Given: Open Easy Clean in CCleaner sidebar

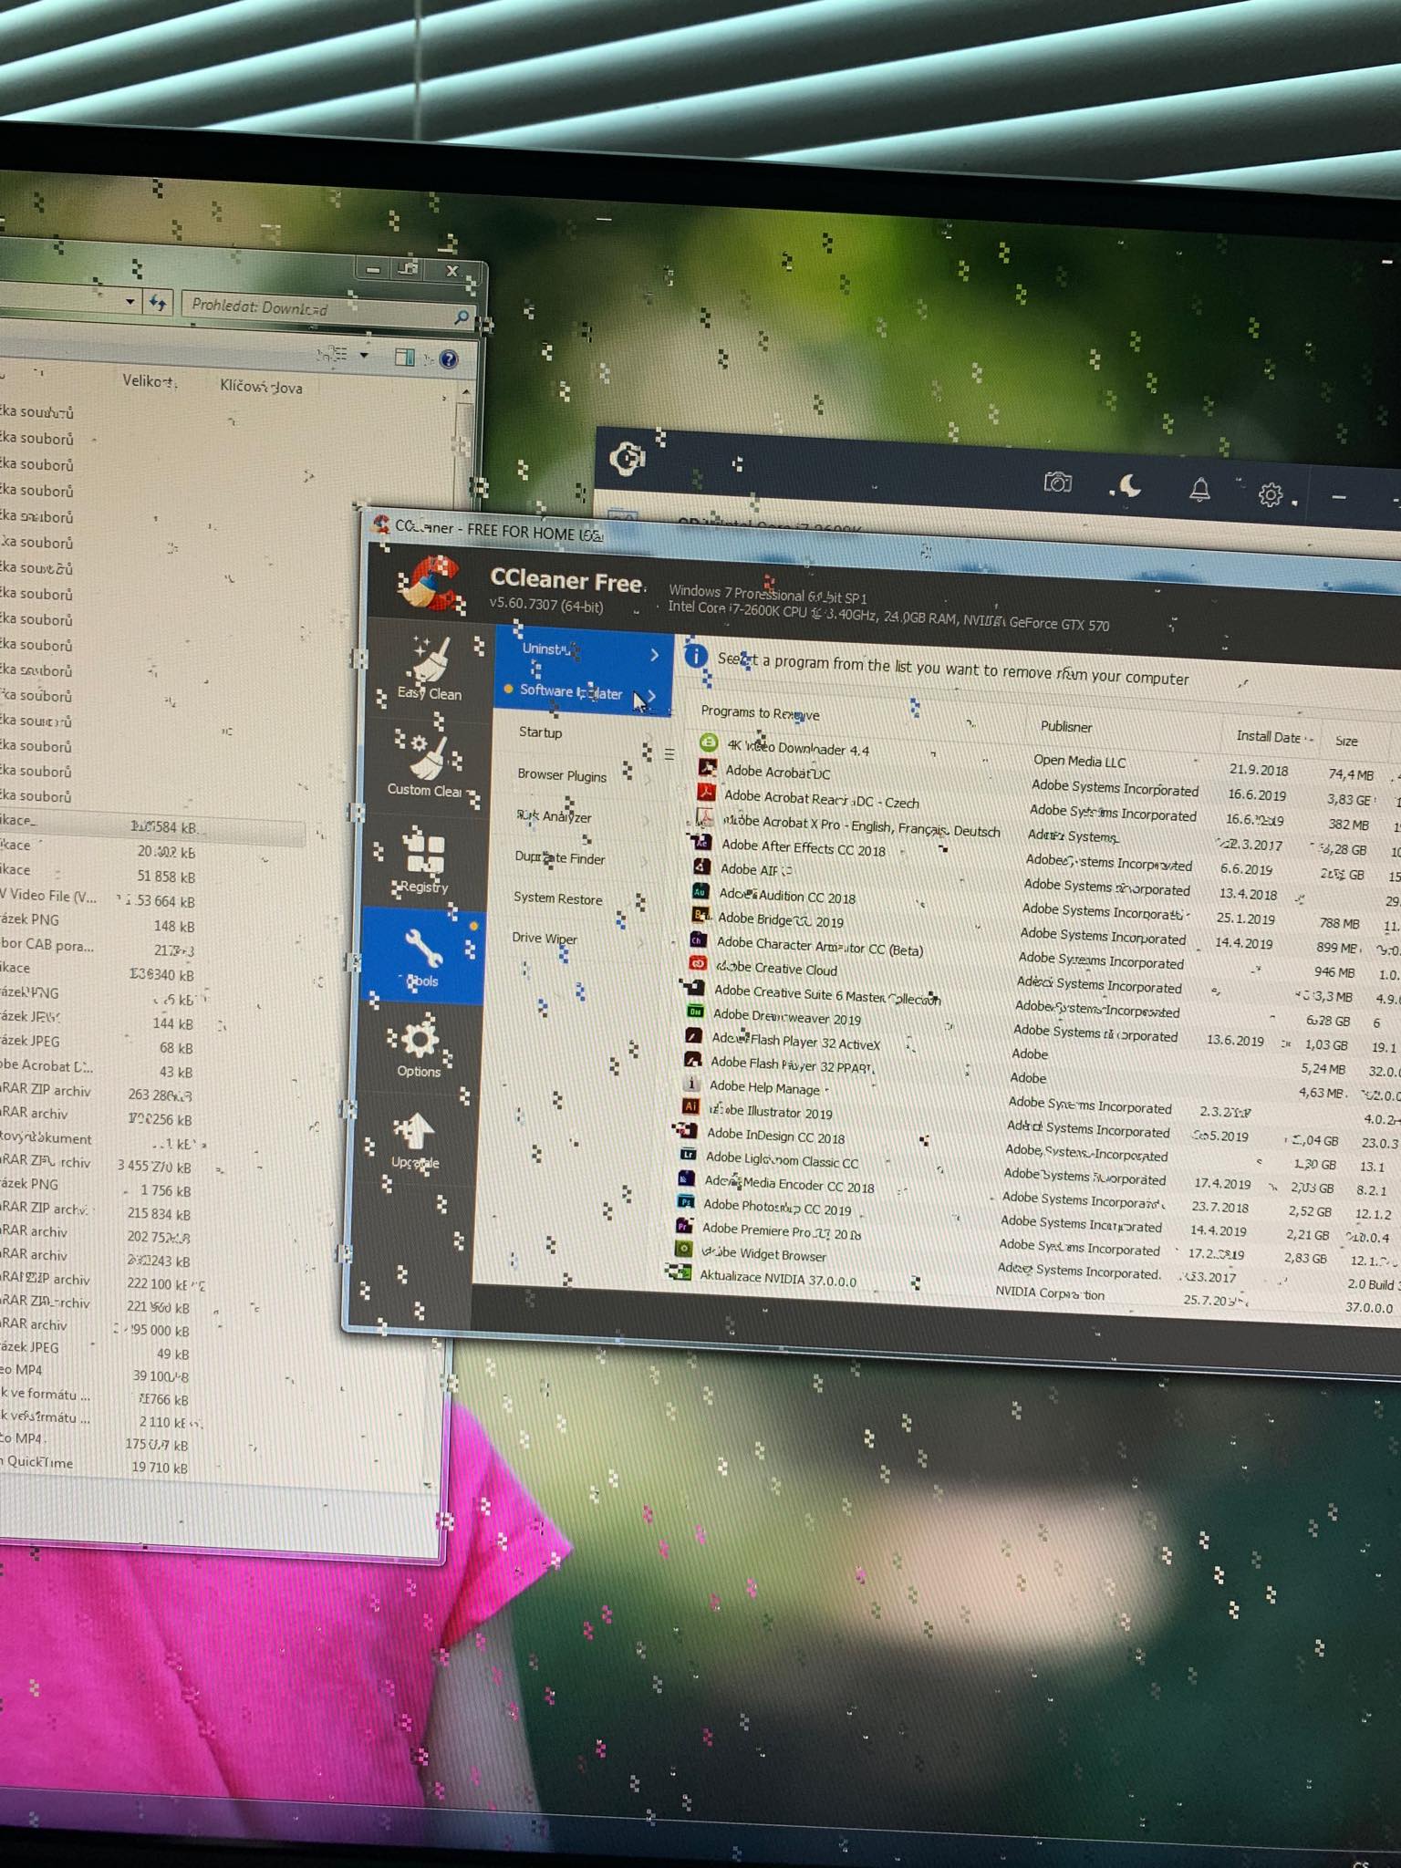Looking at the screenshot, I should pyautogui.click(x=430, y=669).
